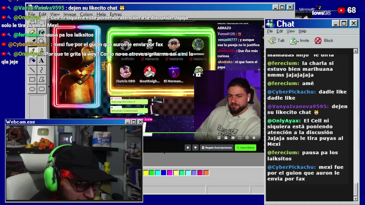Open the Edit menu in Paint
This screenshot has width=365, height=205.
(42, 14)
